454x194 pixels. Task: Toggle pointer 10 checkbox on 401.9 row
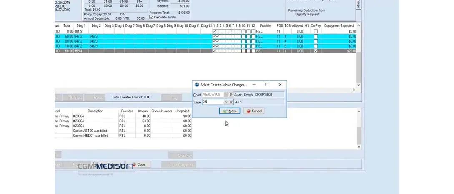pos(243,32)
